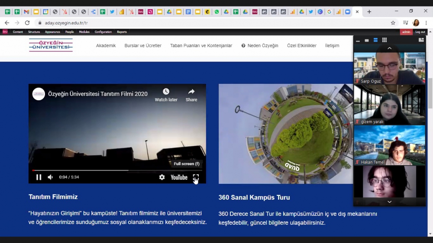Open the Content admin menu
Image resolution: width=433 pixels, height=243 pixels.
pos(18,32)
